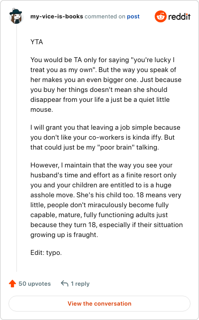Click the orange upvote arrow icon
Image resolution: width=199 pixels, height=320 pixels.
coord(12,283)
